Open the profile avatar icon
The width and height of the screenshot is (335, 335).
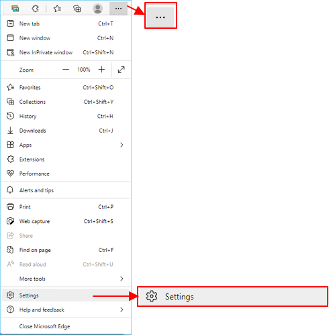point(97,9)
